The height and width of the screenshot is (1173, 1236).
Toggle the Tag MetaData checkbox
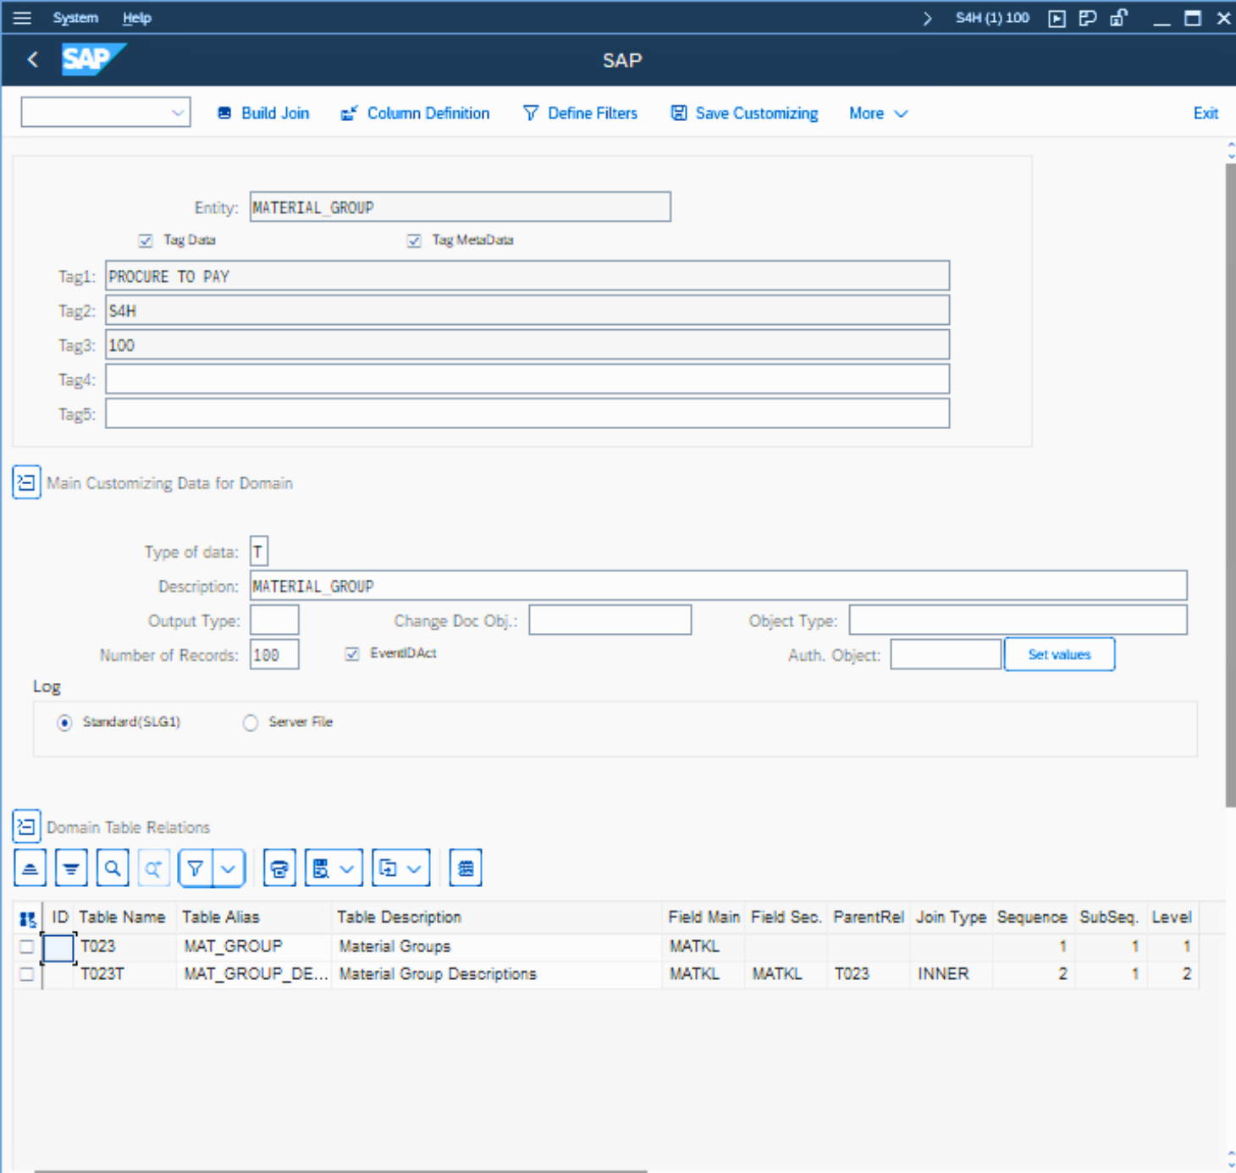(x=414, y=240)
